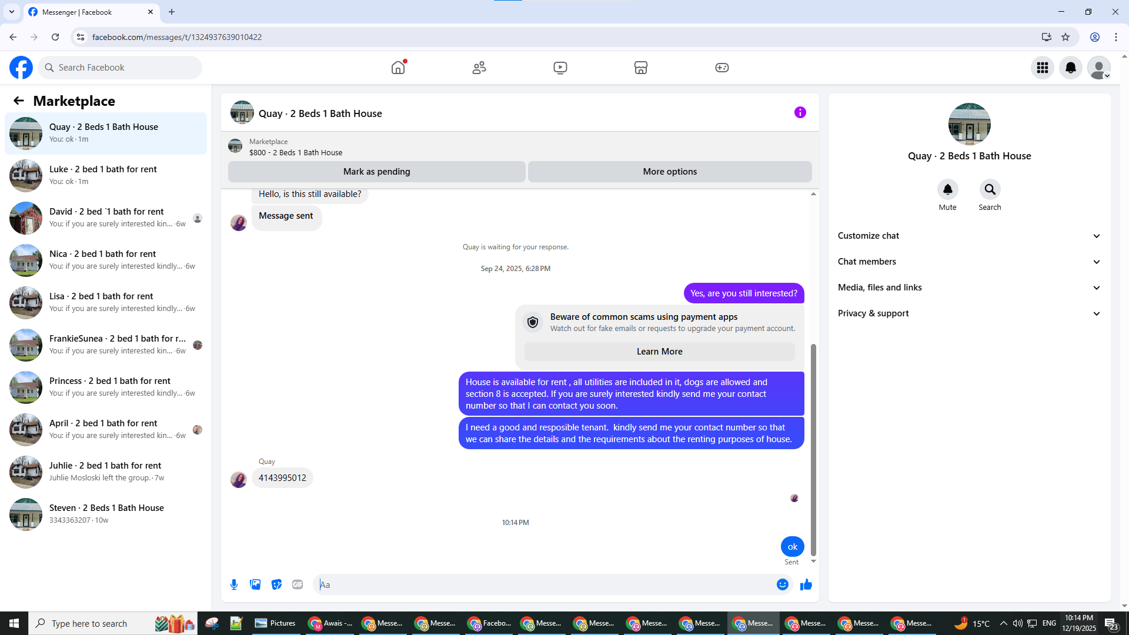Click the purple conversation info icon
The width and height of the screenshot is (1129, 635).
800,112
